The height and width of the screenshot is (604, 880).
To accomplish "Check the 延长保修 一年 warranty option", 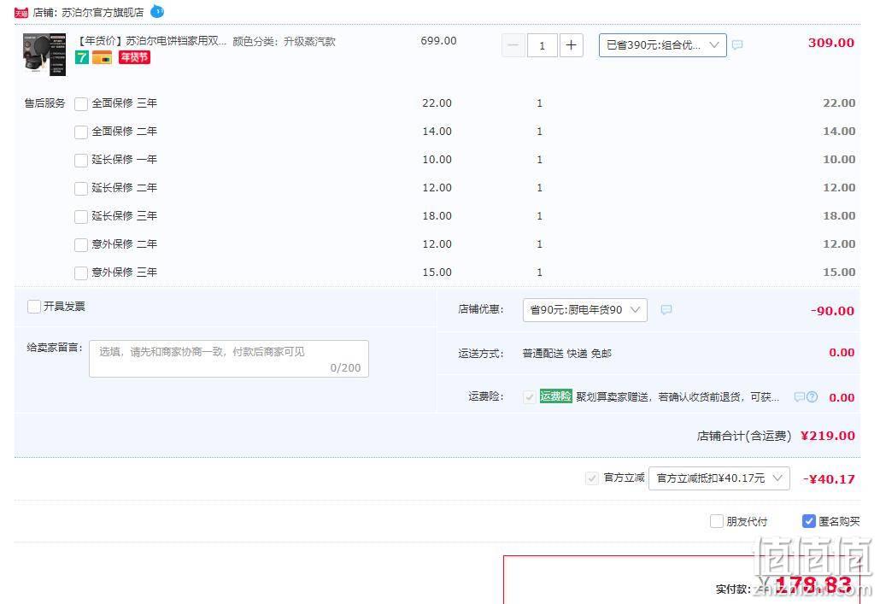I will tap(81, 160).
